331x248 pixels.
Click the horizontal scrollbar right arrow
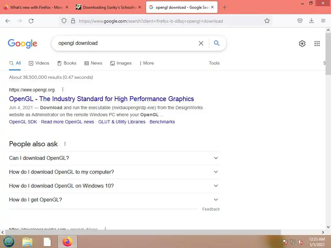323,232
